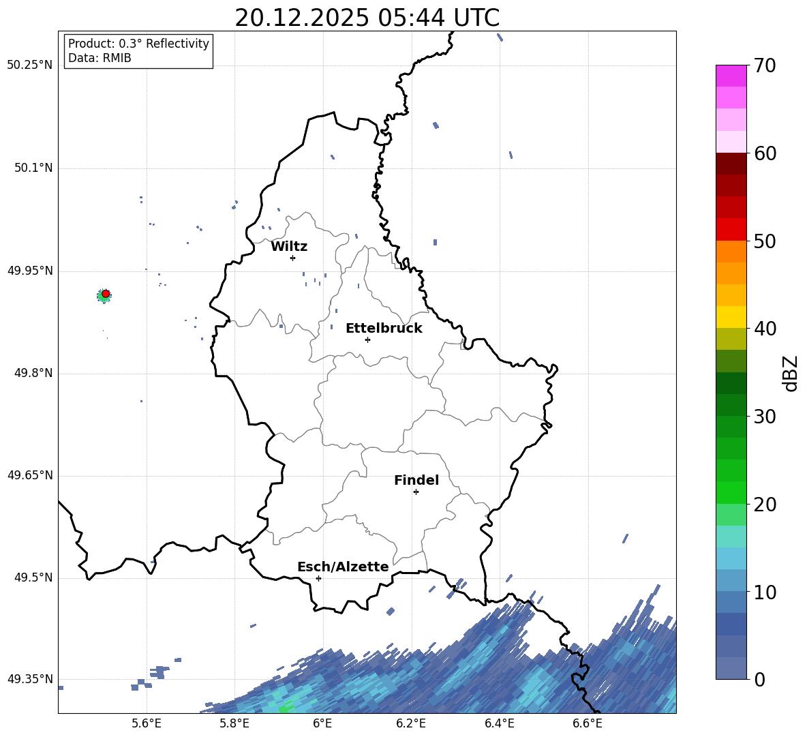This screenshot has width=807, height=737.
Task: Click the 49.8°N latitude label
Action: [33, 373]
